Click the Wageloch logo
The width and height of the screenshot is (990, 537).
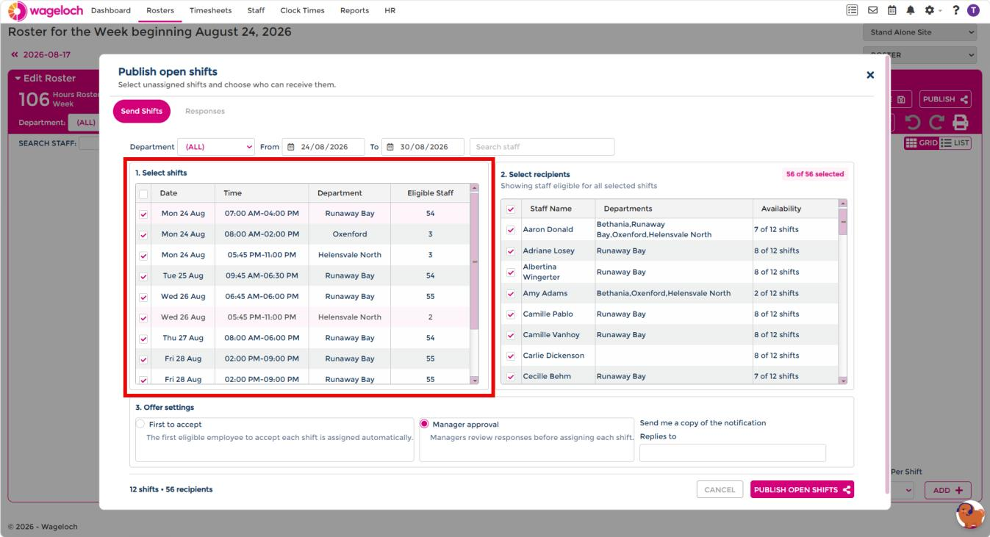pos(46,10)
